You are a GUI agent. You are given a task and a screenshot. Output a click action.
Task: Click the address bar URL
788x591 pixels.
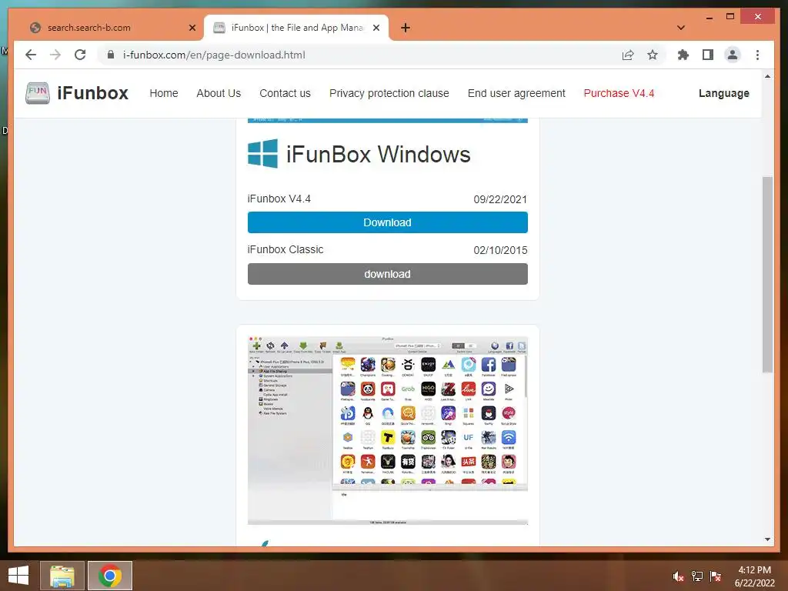pyautogui.click(x=214, y=55)
